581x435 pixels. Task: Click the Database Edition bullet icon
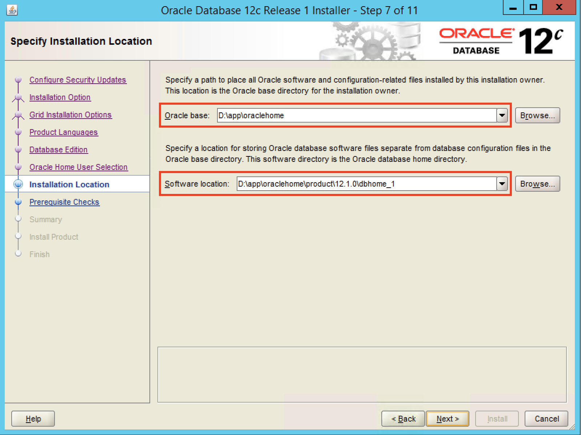click(18, 149)
